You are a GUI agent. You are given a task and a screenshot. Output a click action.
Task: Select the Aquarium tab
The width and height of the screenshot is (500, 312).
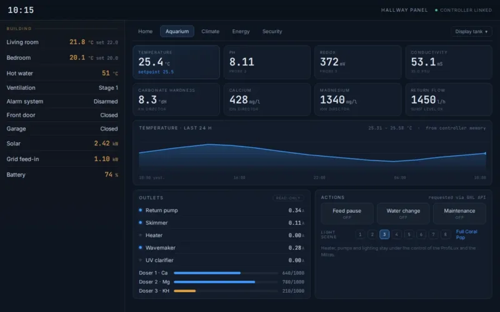pos(177,31)
